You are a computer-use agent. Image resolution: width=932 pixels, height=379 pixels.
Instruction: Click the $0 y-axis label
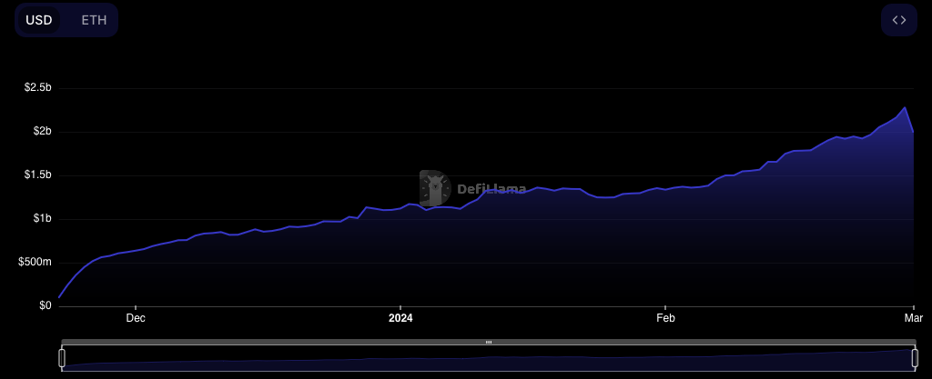click(44, 306)
